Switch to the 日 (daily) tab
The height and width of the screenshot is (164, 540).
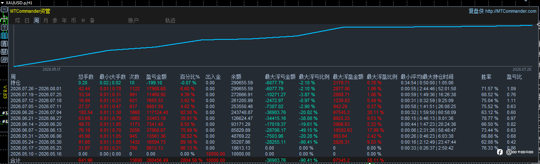pyautogui.click(x=27, y=20)
